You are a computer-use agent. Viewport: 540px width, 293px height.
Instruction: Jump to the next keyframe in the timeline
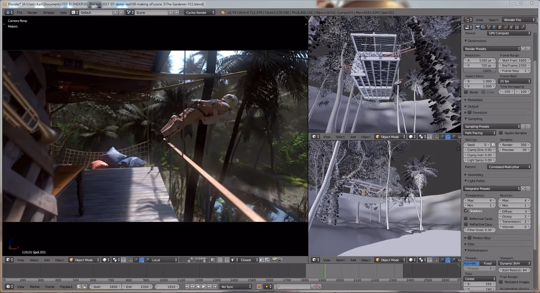click(x=209, y=287)
